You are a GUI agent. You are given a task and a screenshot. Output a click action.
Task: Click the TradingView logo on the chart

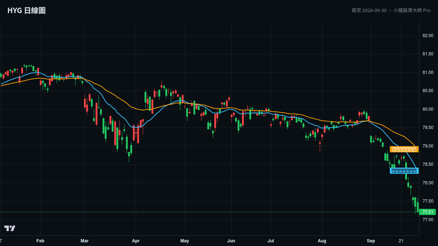(10, 228)
